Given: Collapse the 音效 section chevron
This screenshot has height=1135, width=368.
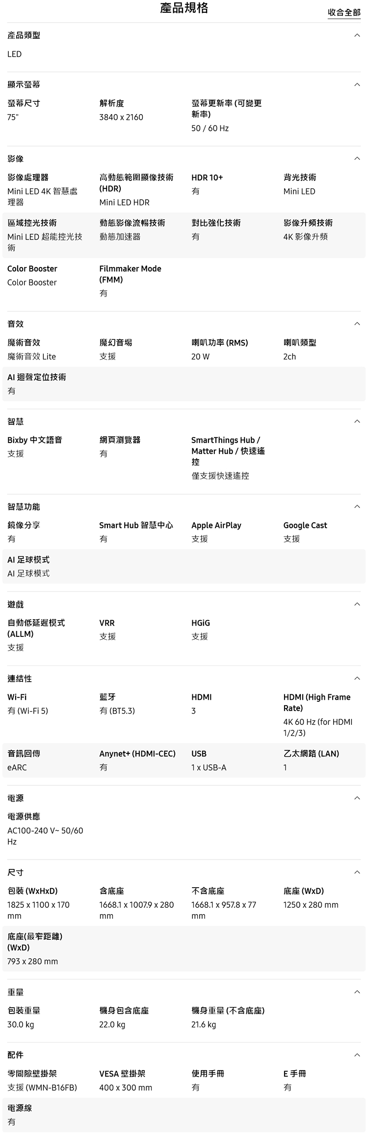Looking at the screenshot, I should pos(357,324).
